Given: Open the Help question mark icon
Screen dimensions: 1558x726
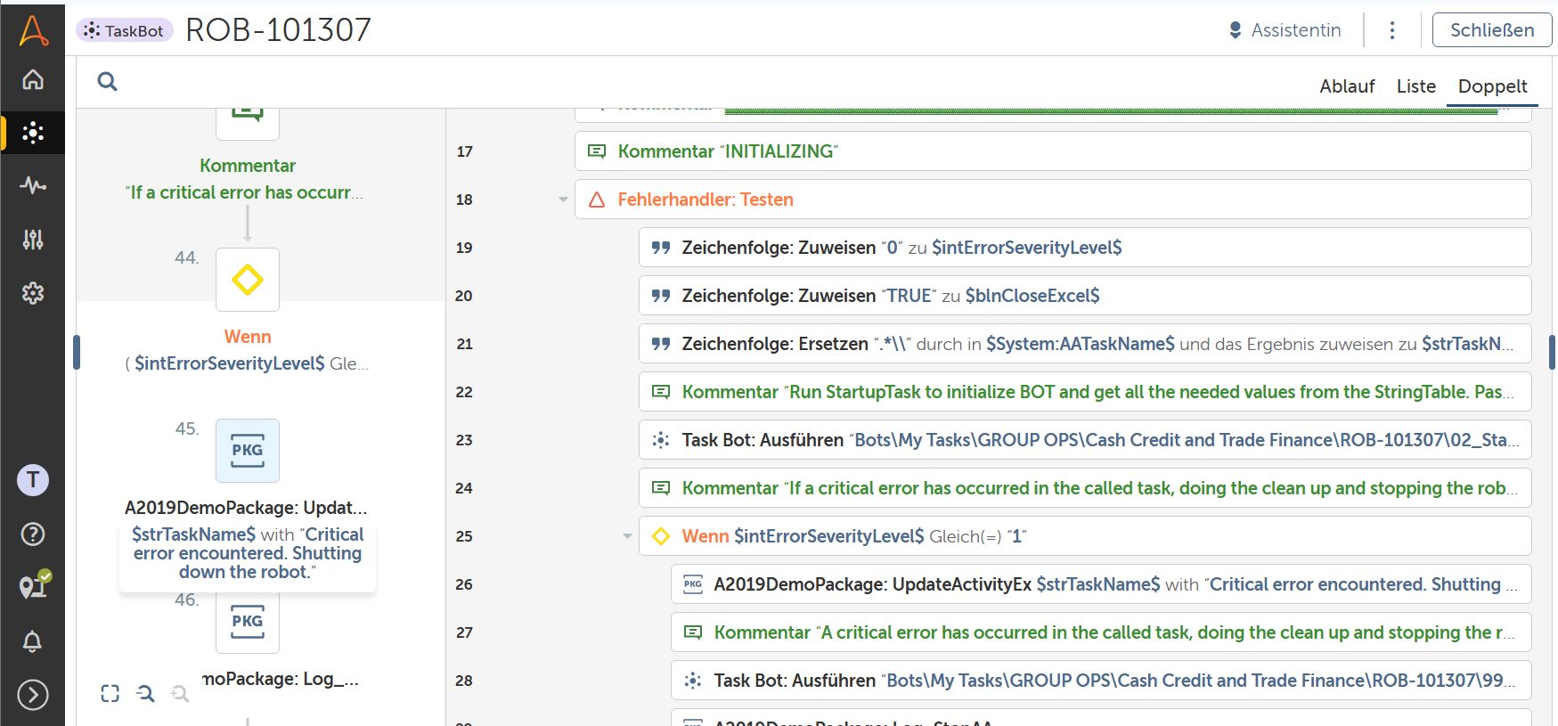Looking at the screenshot, I should (33, 534).
